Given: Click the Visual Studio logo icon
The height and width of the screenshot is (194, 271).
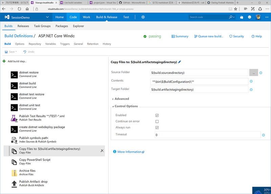Looking at the screenshot, I should point(7,17).
